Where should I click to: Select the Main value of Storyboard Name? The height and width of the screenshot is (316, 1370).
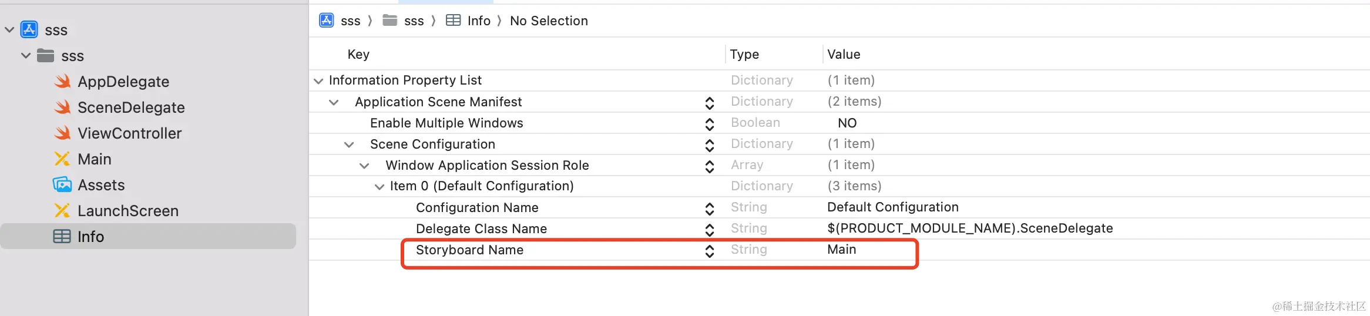point(841,250)
